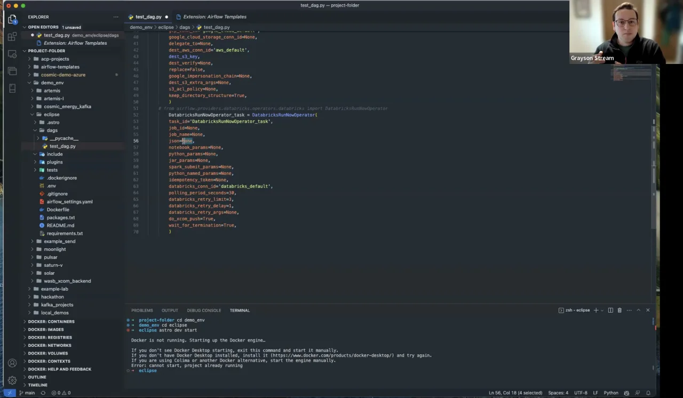This screenshot has height=398, width=683.
Task: Select the test_dag.py editor tab
Action: 148,17
